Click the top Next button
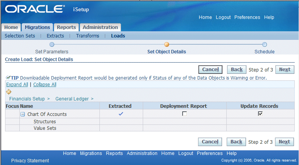299x165 pixels. [285, 70]
